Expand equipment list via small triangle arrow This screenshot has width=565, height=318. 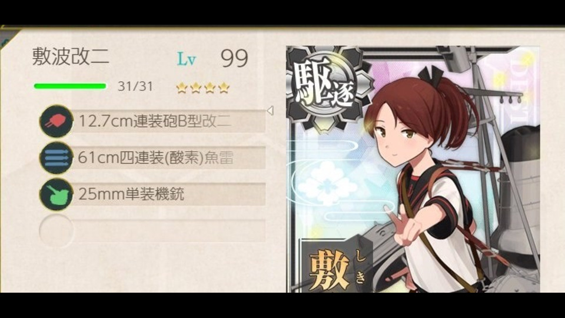click(x=270, y=111)
